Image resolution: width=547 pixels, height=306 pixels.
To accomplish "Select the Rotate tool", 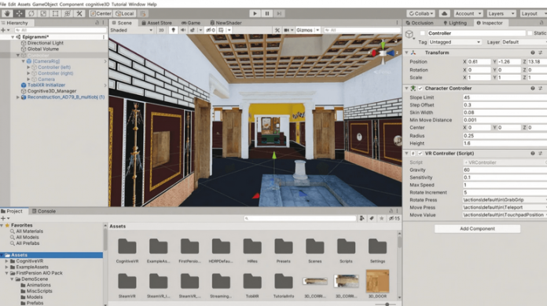I will click(31, 13).
